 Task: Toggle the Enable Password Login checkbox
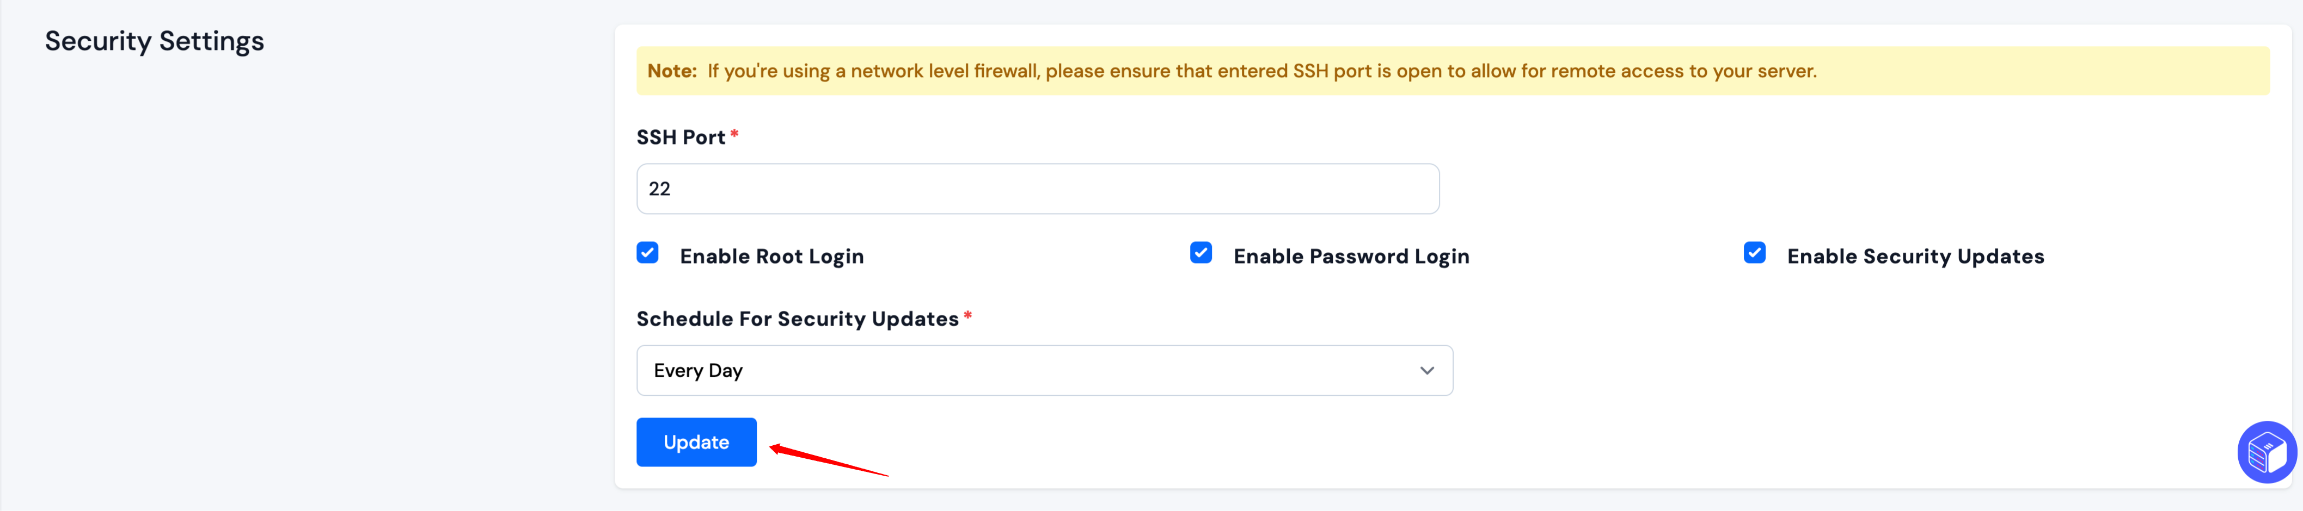coord(1200,253)
